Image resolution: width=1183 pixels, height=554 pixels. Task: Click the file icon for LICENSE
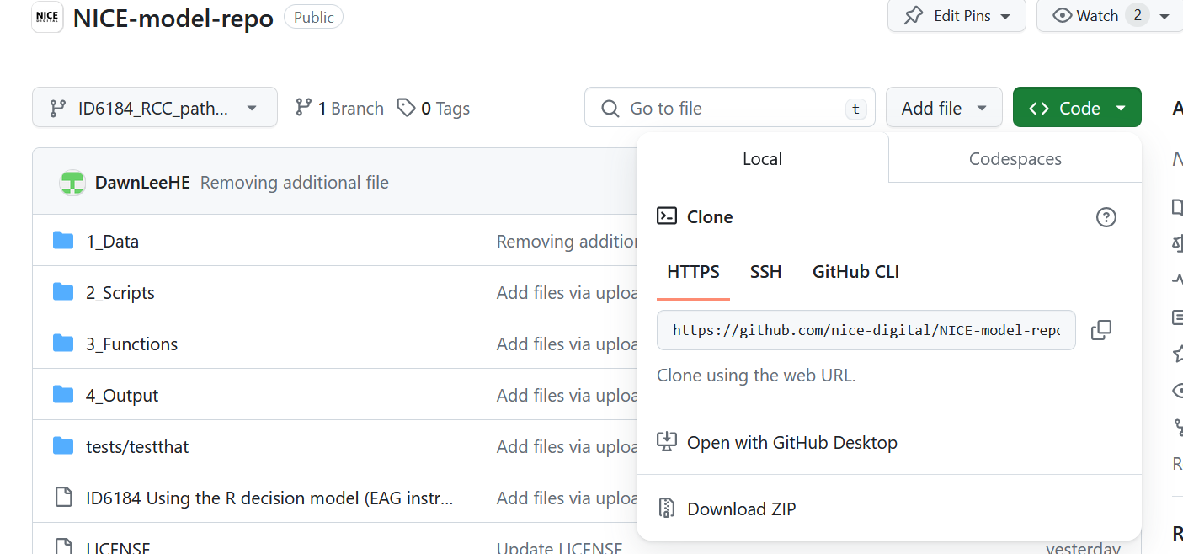click(x=63, y=546)
